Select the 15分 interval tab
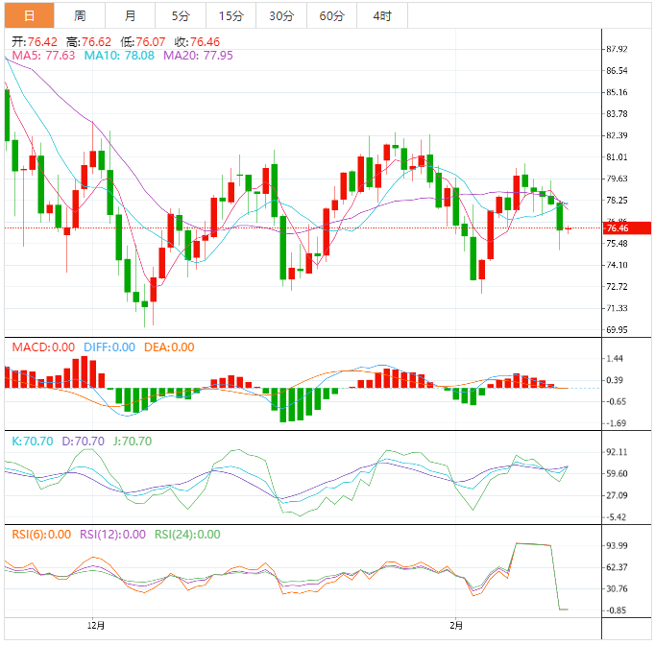Viewport: 655px width, 645px height. 230,16
